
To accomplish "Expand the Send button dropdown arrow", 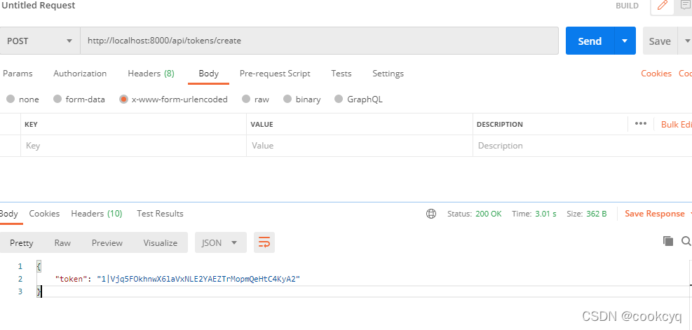I will point(625,41).
